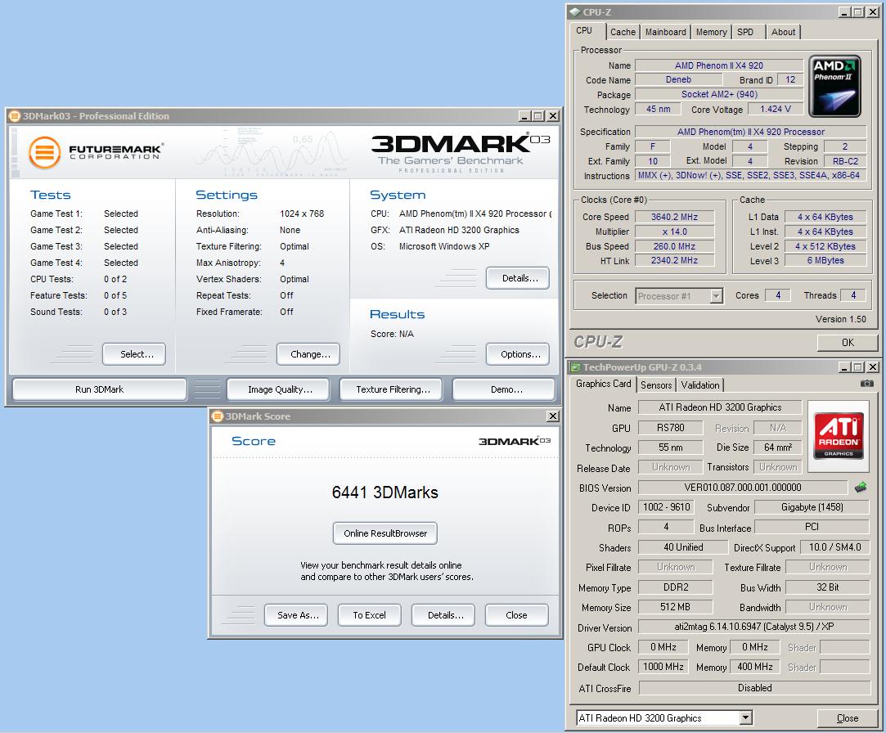This screenshot has height=733, width=886.
Task: Click the Driver Version field in GPU-Z
Action: click(753, 627)
